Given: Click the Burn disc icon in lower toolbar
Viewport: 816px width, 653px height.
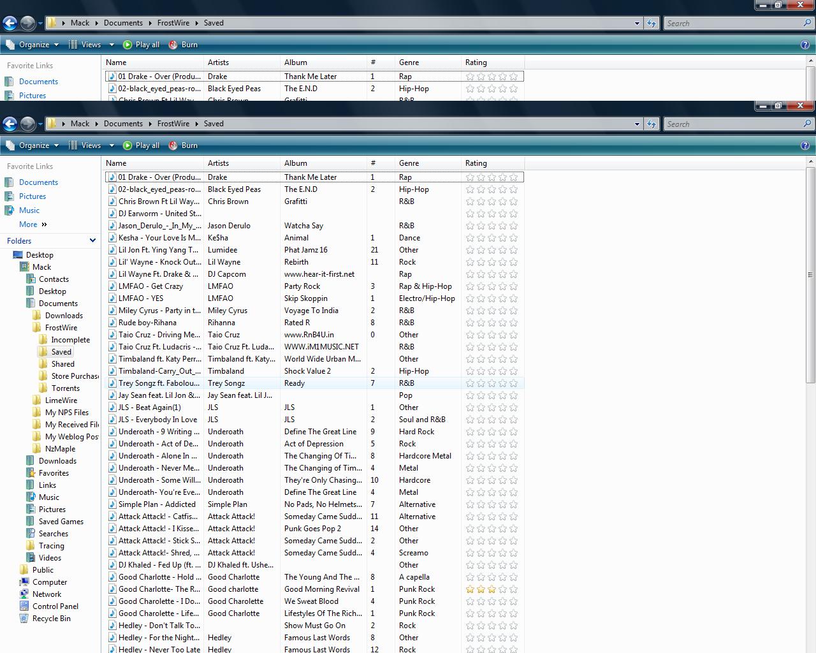Looking at the screenshot, I should (173, 145).
